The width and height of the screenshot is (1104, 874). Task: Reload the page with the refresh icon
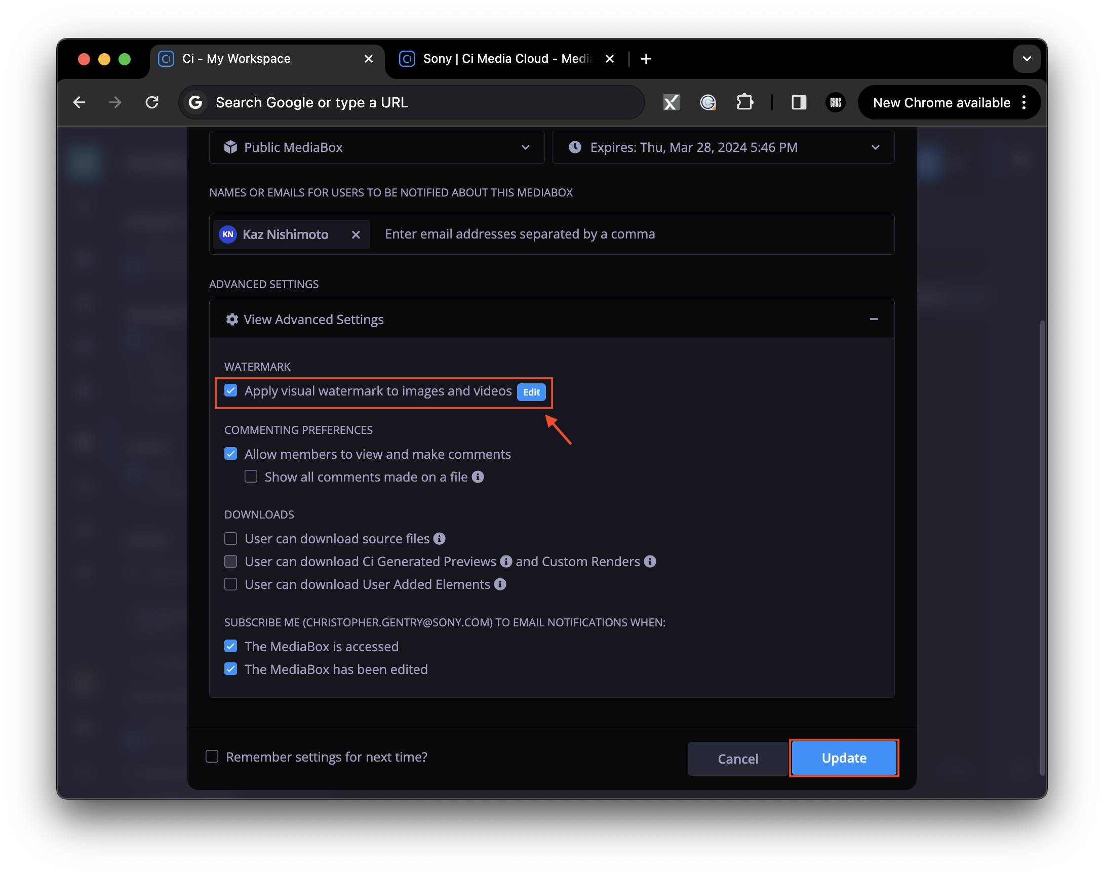(x=152, y=102)
